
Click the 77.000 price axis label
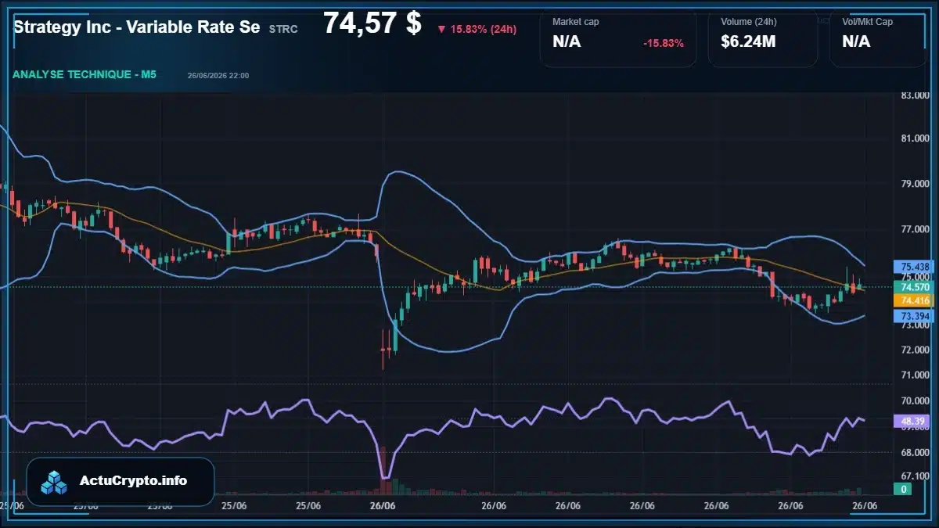915,230
